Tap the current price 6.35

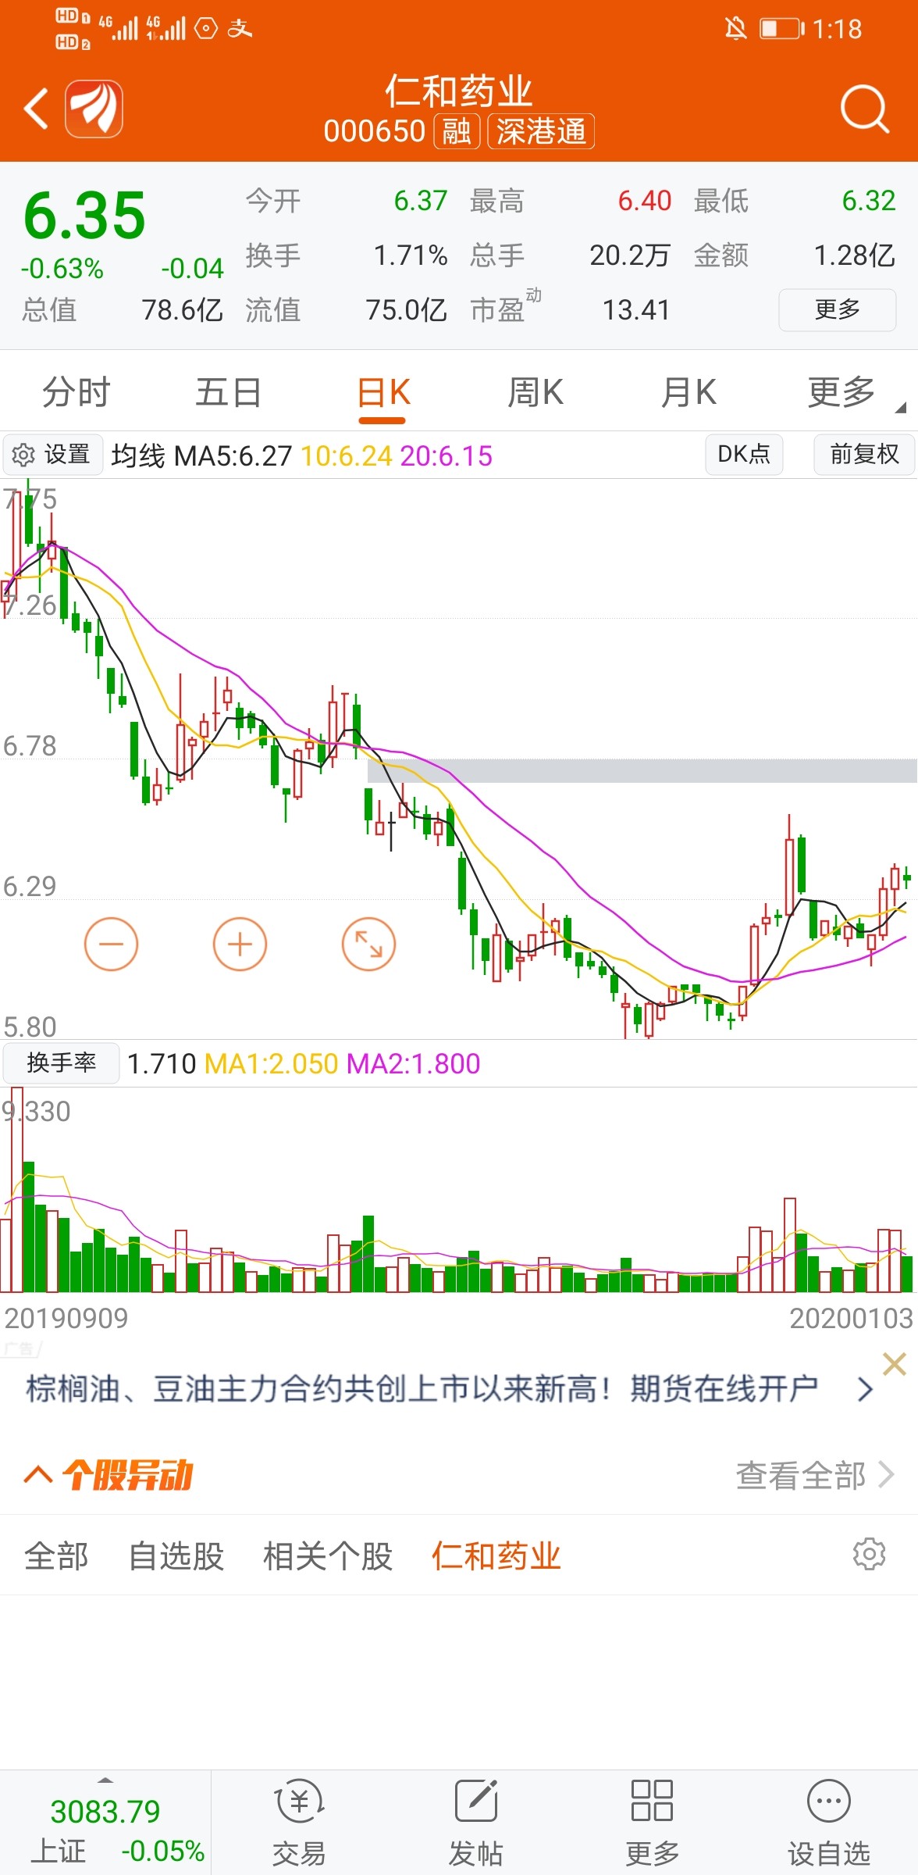(84, 216)
